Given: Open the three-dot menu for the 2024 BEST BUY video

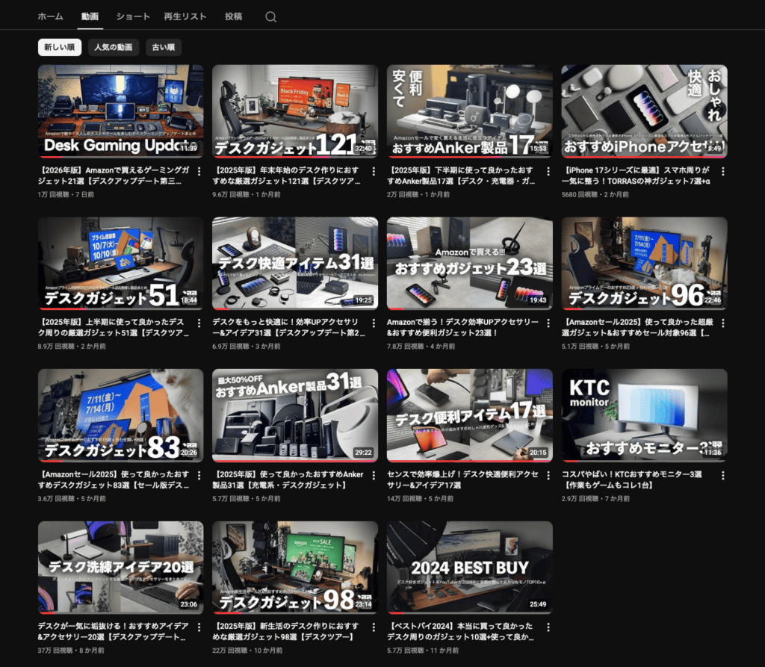Looking at the screenshot, I should 548,627.
